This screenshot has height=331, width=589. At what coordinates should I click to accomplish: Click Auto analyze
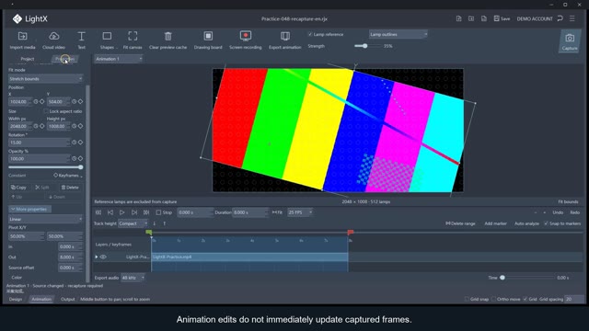click(x=526, y=223)
